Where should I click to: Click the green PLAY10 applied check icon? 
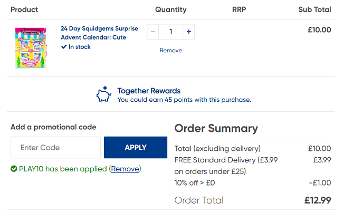[14, 169]
